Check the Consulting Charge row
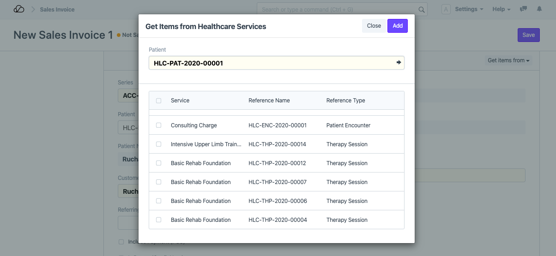Image resolution: width=556 pixels, height=256 pixels. [x=159, y=125]
